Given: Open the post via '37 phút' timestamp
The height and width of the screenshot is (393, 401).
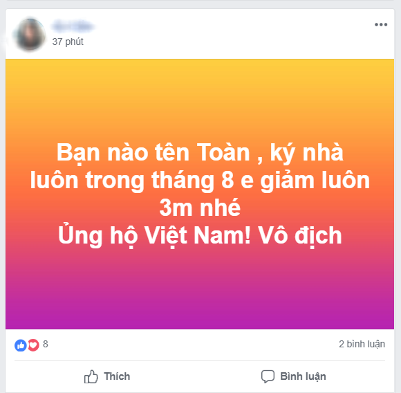Looking at the screenshot, I should coord(68,42).
